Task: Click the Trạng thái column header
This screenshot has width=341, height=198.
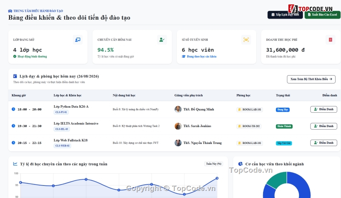Action: 283,95
